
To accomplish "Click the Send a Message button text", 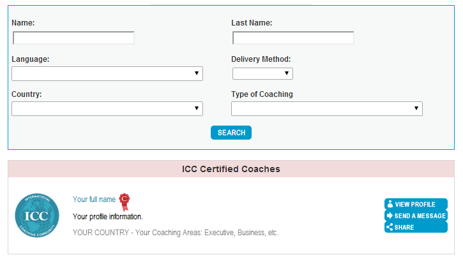I will 420,215.
